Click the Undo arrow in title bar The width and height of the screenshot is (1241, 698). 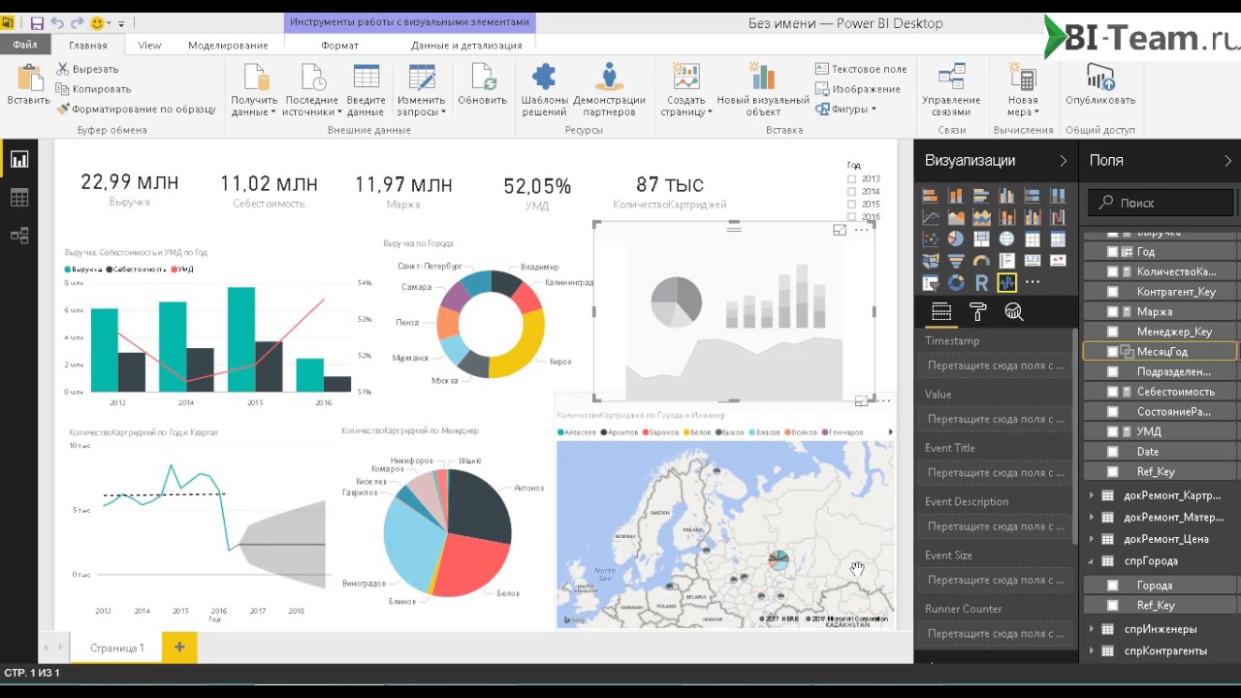(x=57, y=23)
